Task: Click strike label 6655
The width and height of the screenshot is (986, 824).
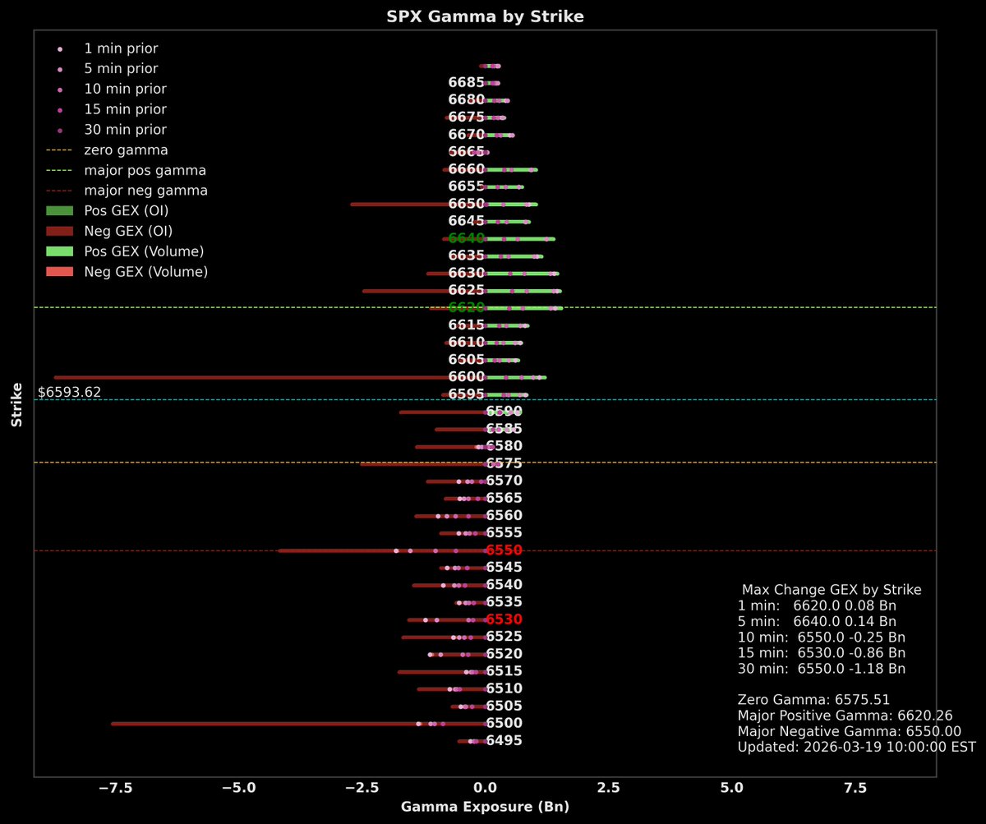Action: pos(466,186)
